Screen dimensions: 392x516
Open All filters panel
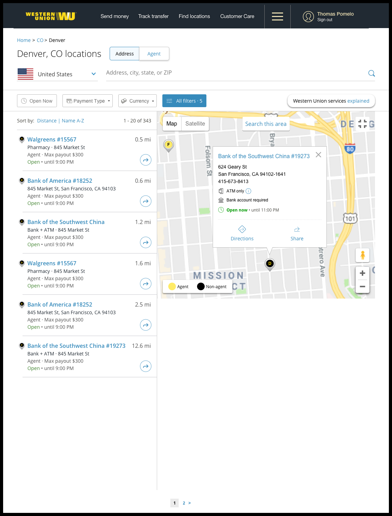(184, 101)
